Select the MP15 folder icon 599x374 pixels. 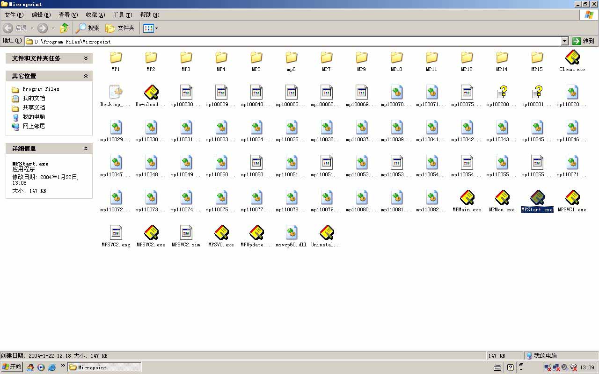coord(537,58)
